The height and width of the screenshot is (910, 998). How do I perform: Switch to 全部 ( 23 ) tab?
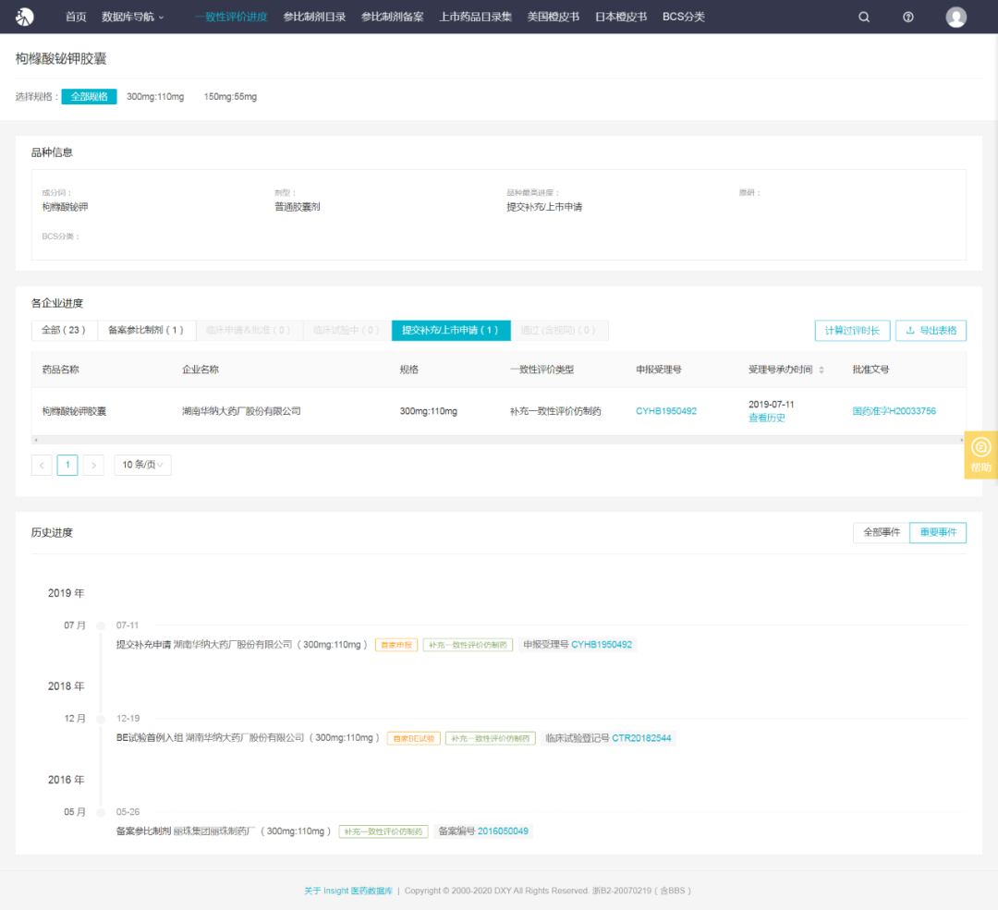coord(64,330)
